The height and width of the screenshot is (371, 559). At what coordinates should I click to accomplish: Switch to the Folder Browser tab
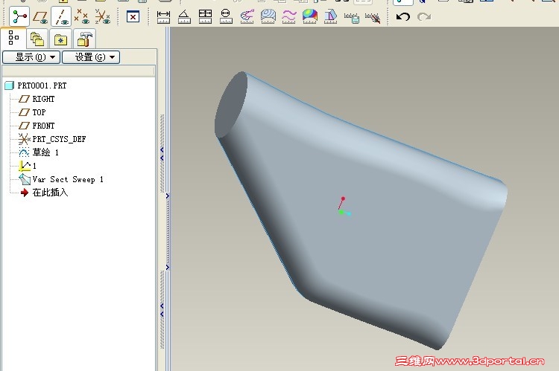[37, 39]
